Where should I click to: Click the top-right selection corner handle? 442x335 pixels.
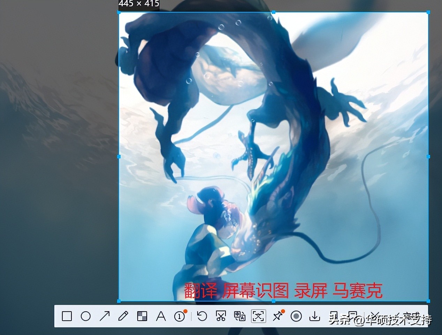(428, 12)
